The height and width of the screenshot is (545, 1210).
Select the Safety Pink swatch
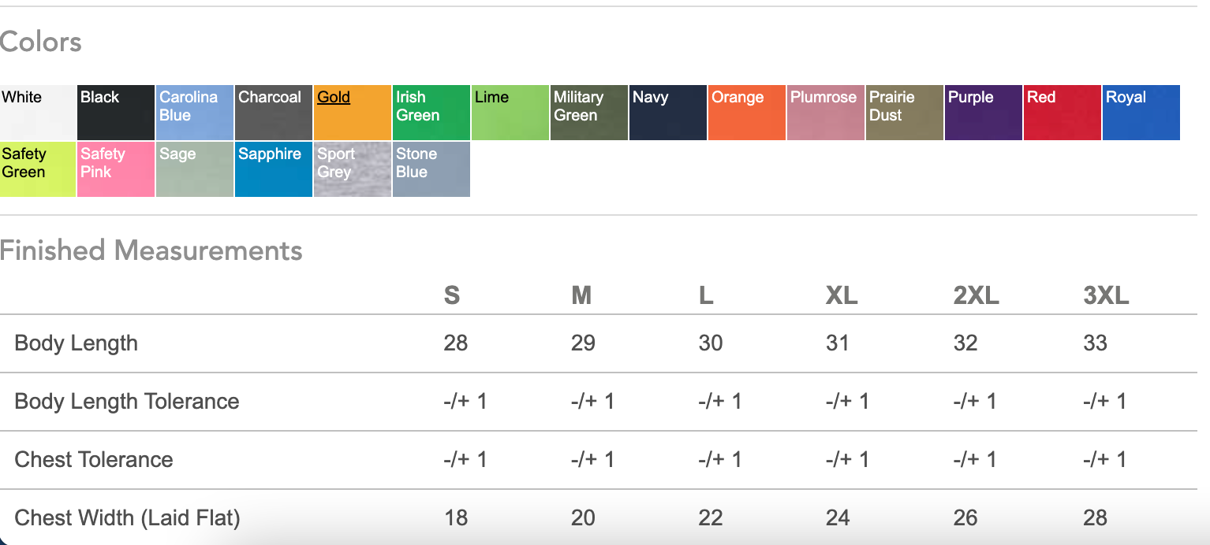point(116,169)
